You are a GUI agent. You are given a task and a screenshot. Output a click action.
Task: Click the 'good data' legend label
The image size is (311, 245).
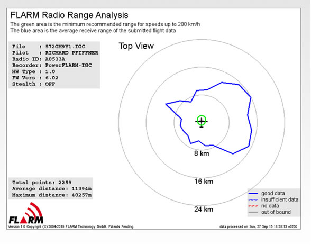coord(273,194)
